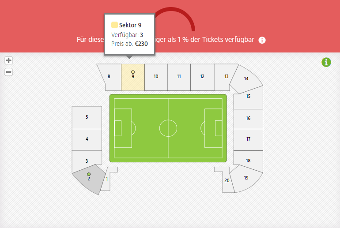Select the green marker in sector 2

coord(89,174)
